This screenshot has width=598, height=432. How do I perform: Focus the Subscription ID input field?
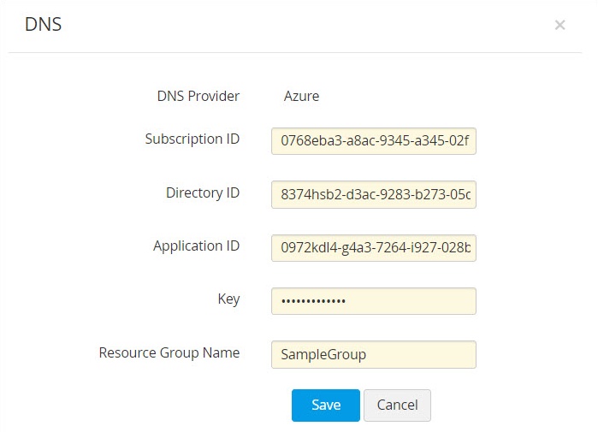point(373,141)
